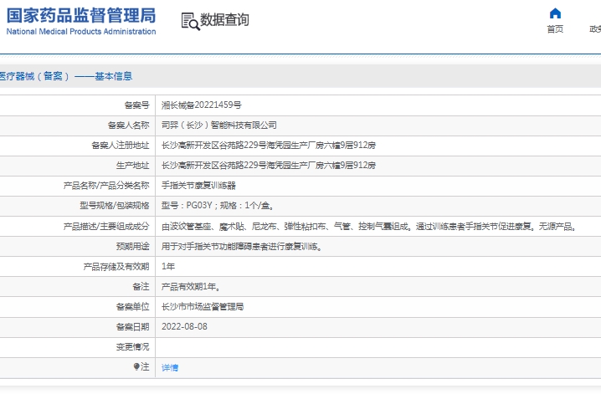
Task: Select the filing number 湘长械备20221459号
Action: tap(202, 105)
